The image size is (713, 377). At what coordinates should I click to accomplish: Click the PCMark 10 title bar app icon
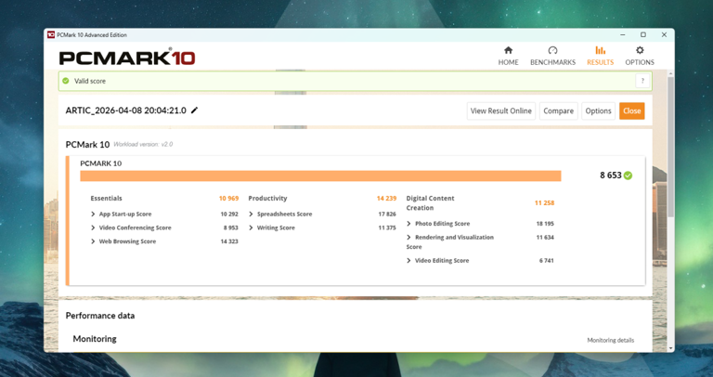pos(51,35)
